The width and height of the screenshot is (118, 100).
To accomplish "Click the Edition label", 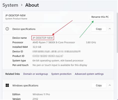I will (16, 94).
